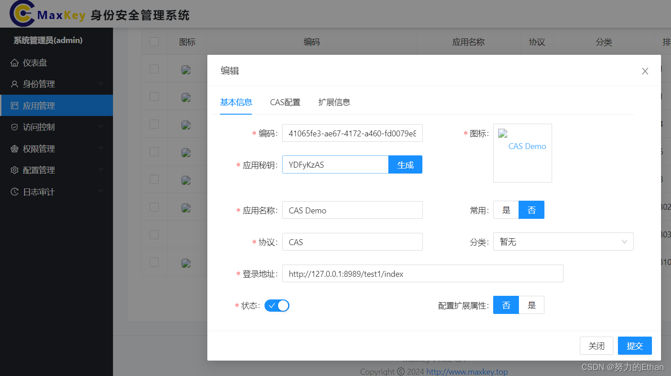Click the fourth row's app icon image

[x=186, y=152]
